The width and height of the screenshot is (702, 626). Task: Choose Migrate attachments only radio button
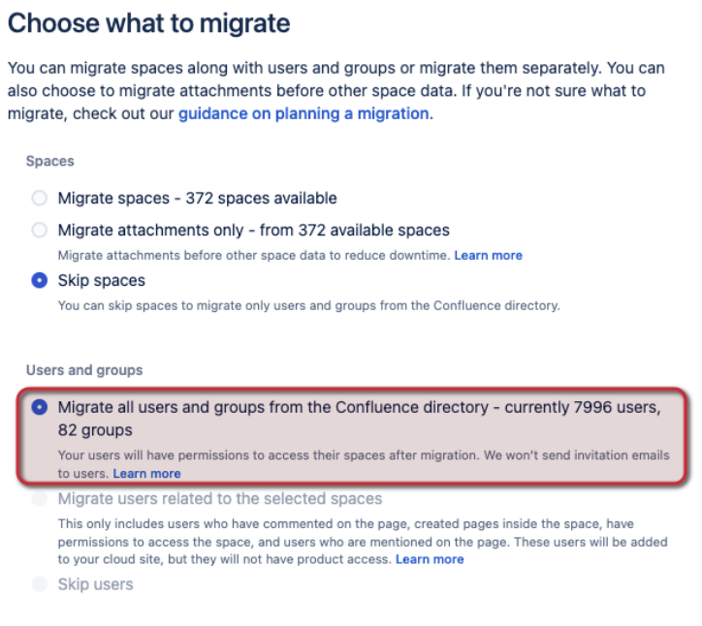click(x=40, y=231)
